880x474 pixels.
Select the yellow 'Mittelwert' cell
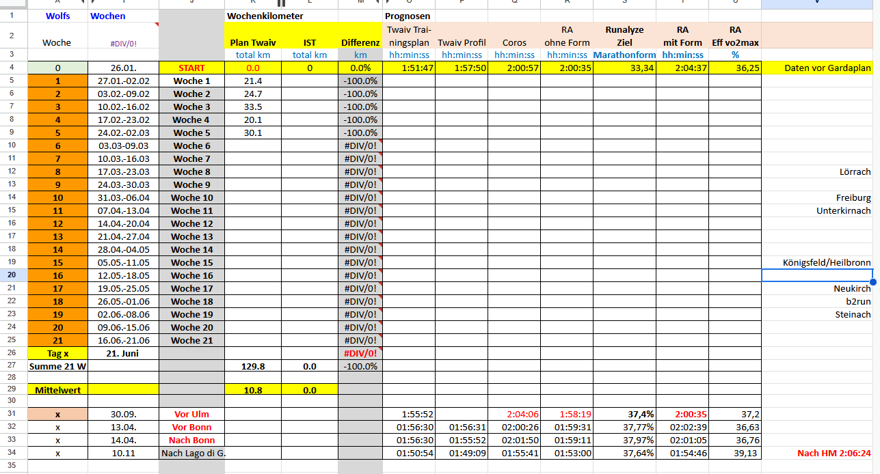coord(57,389)
